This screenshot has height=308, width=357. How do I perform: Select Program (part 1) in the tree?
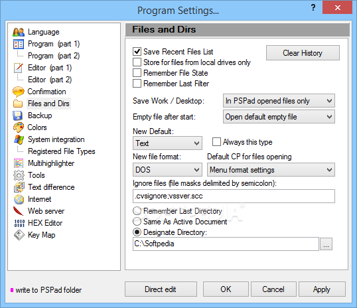click(54, 44)
